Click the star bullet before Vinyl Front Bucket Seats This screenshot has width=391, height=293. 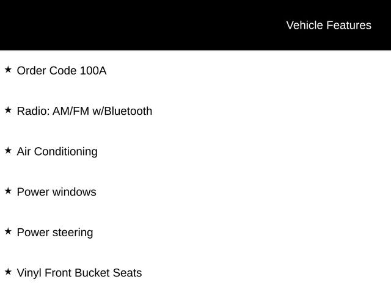pos(8,272)
